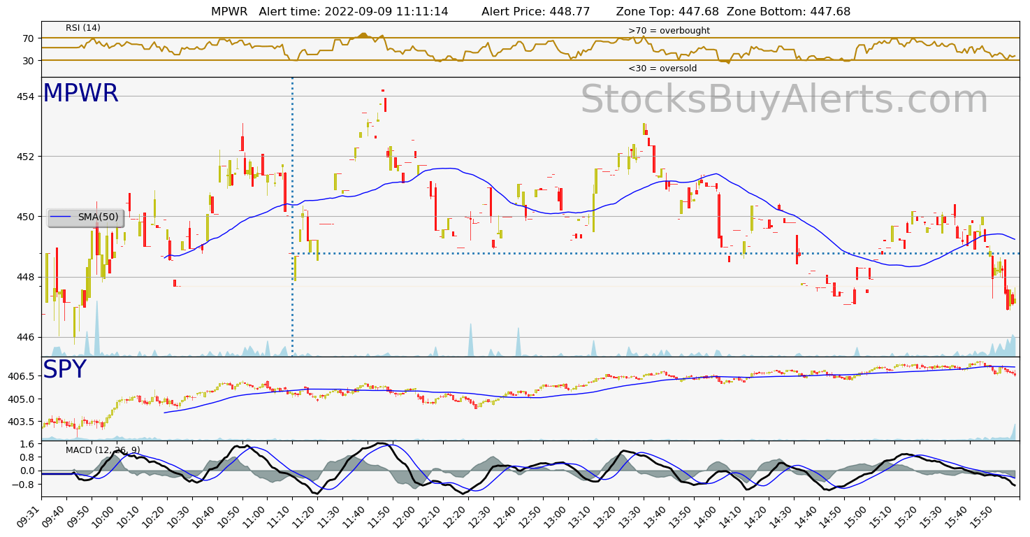Click the 450 price axis label
1030x537 pixels.
click(26, 217)
